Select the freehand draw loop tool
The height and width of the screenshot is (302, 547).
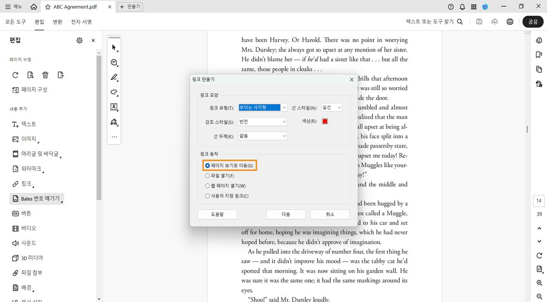pos(114,92)
